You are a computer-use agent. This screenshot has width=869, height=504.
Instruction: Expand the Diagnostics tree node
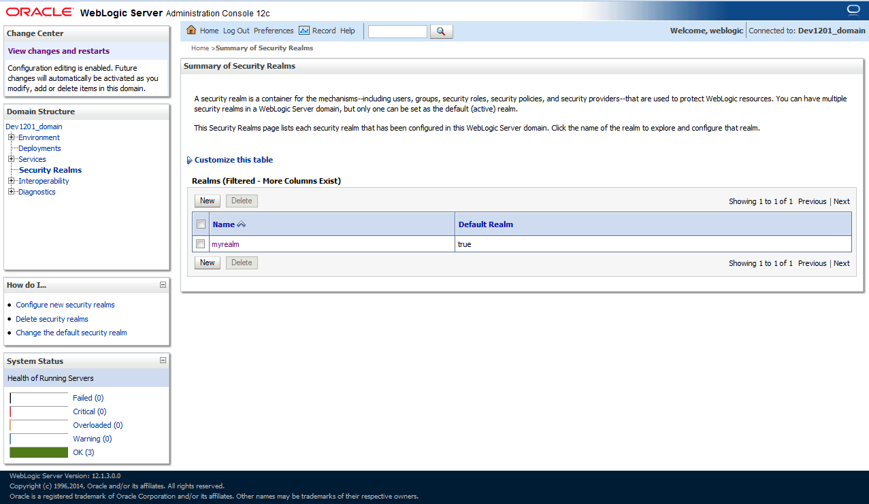click(x=12, y=192)
